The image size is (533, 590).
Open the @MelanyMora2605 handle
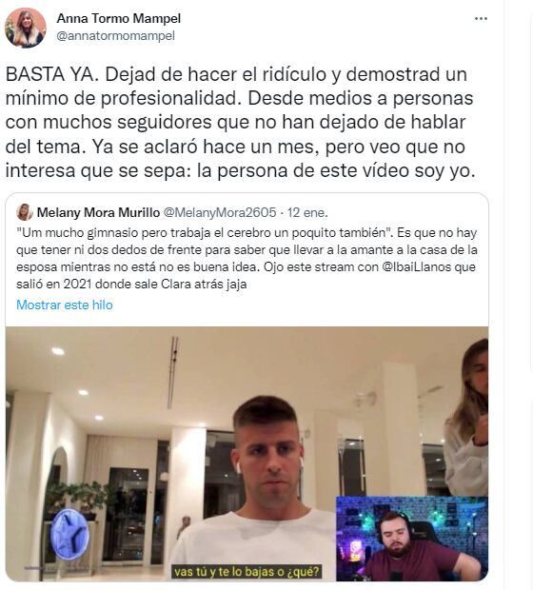tap(220, 212)
